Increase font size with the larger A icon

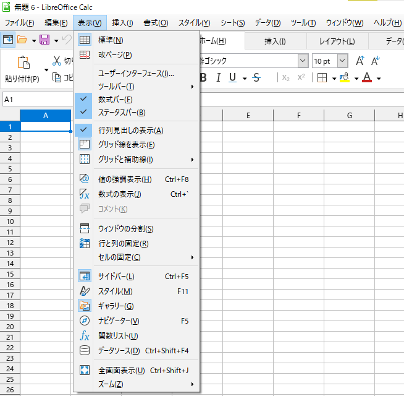(360, 61)
